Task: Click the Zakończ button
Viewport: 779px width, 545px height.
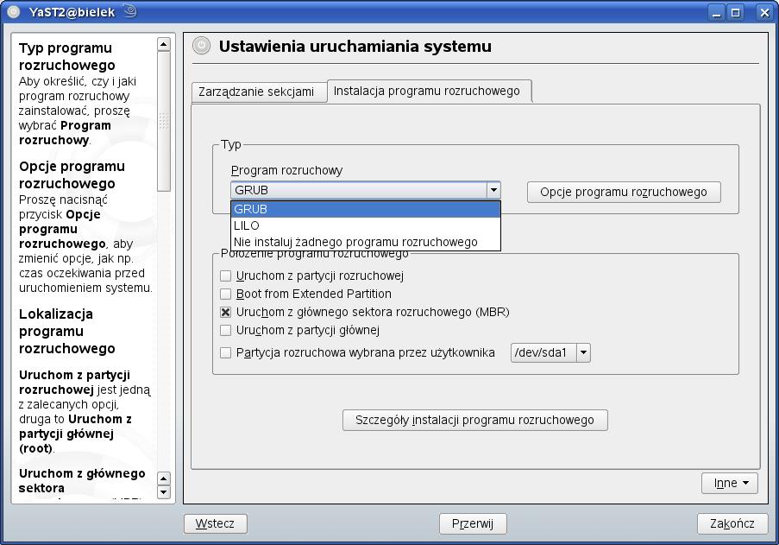Action: [732, 523]
